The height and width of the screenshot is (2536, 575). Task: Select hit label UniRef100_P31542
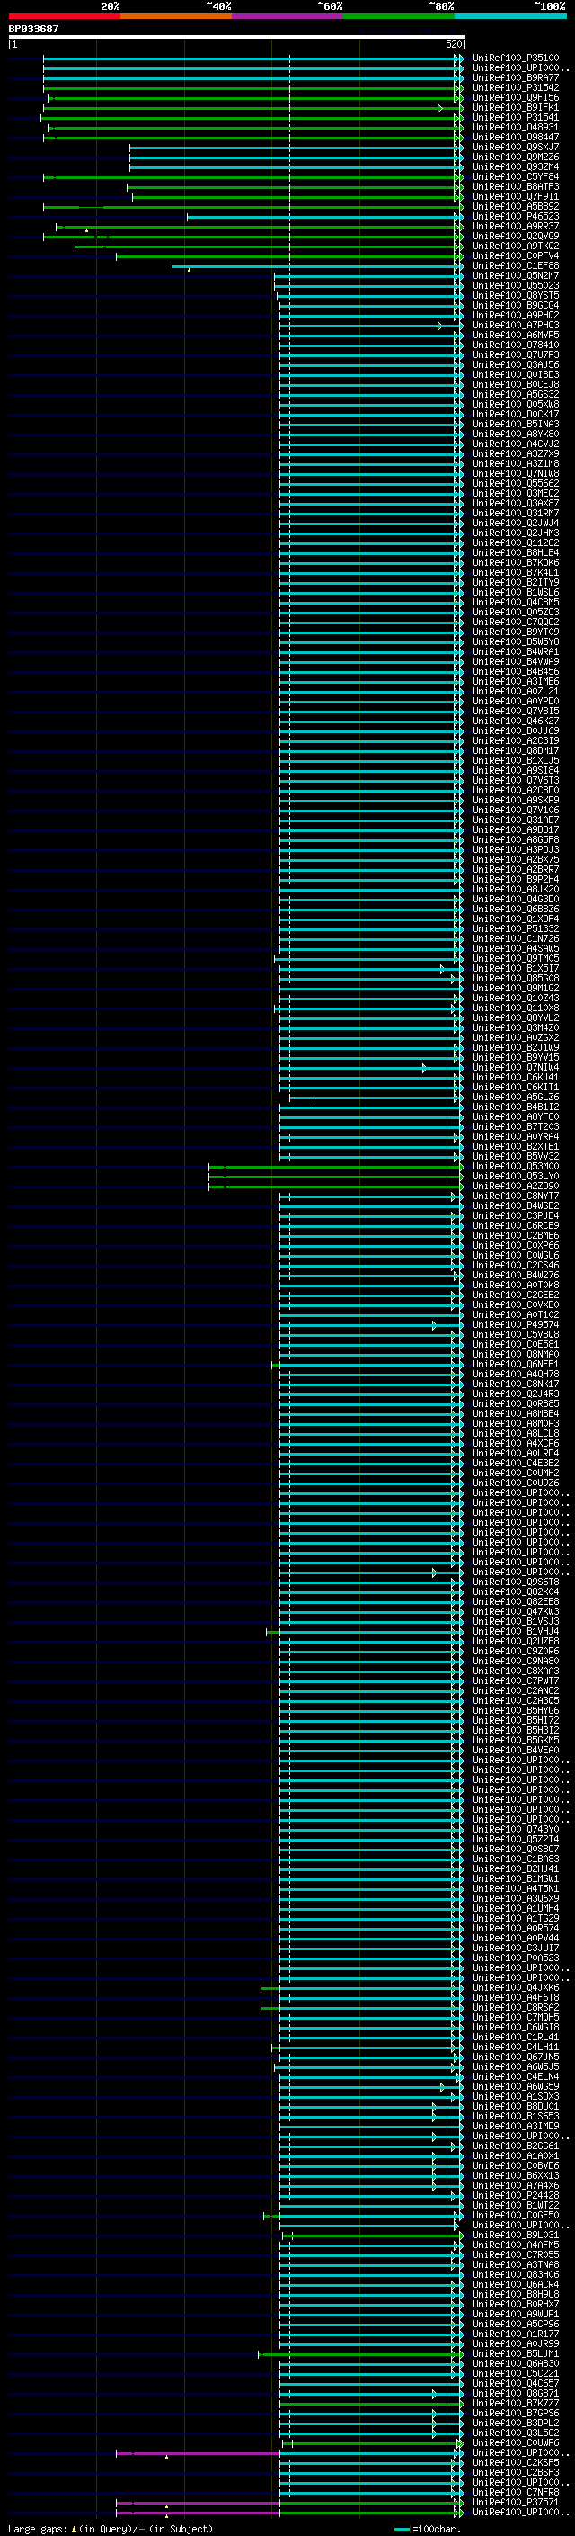pyautogui.click(x=516, y=87)
